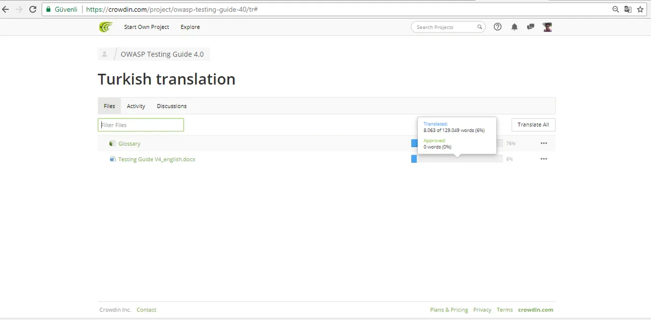This screenshot has width=651, height=320.
Task: Open the help question mark icon
Action: 498,27
